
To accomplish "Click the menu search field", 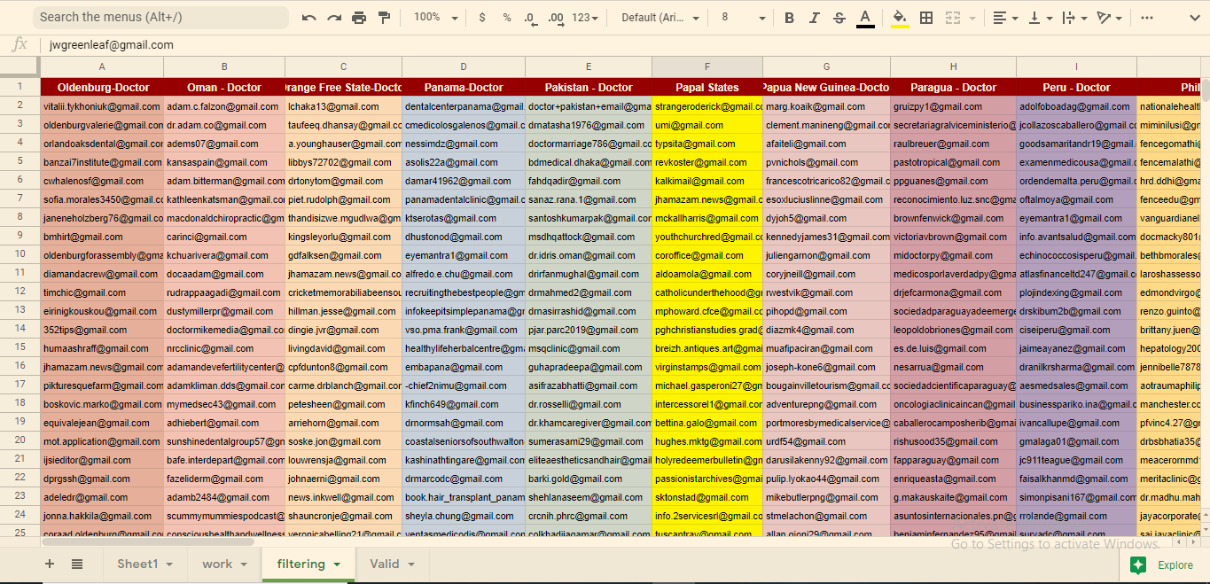I will (160, 17).
